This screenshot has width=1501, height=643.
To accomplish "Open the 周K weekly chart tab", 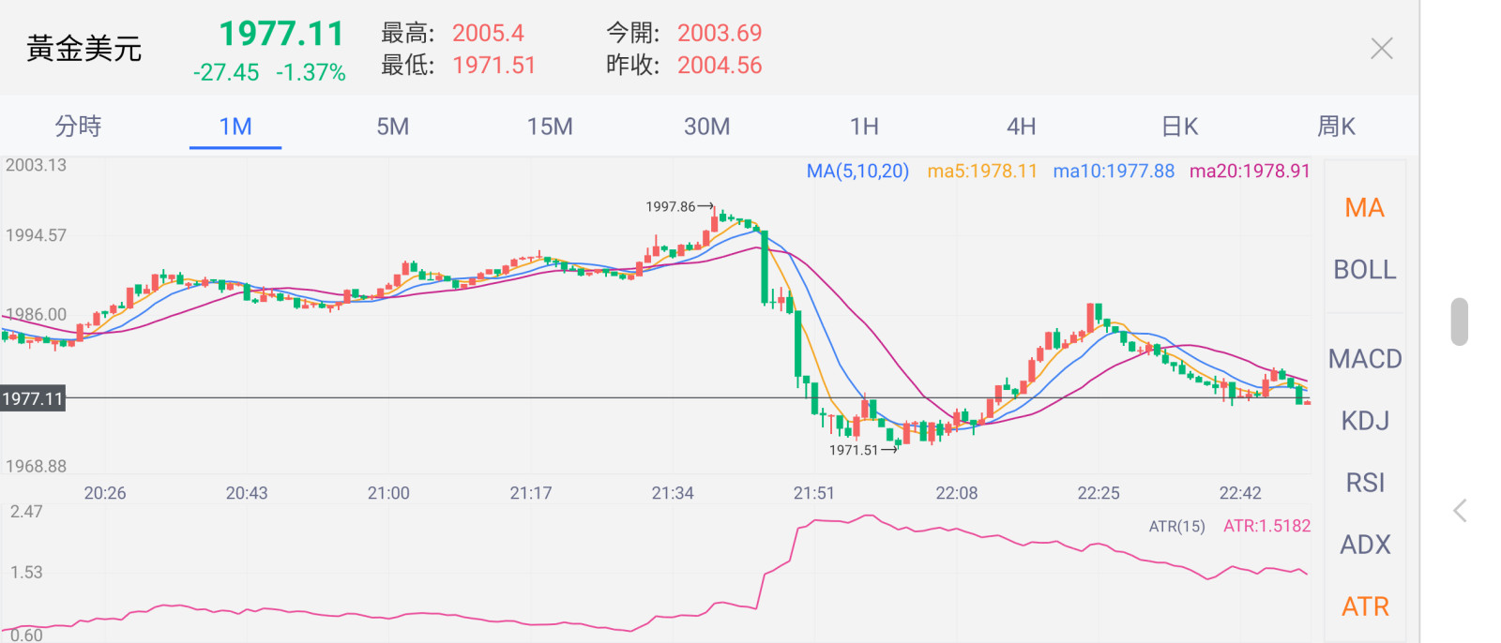I will [x=1336, y=127].
